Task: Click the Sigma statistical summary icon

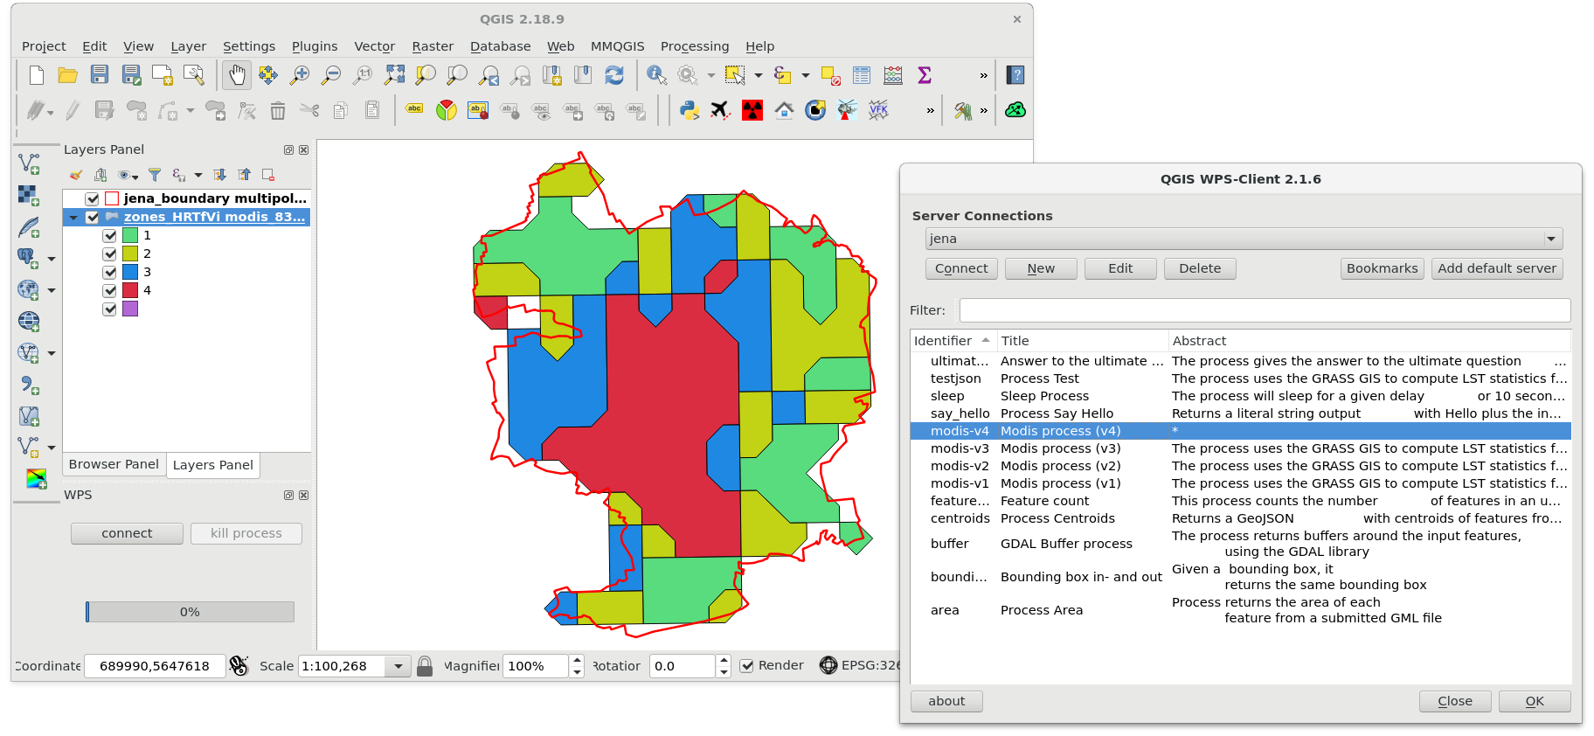Action: (x=925, y=75)
